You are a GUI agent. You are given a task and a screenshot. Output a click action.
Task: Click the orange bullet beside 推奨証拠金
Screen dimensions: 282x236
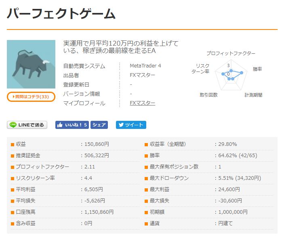click(13, 156)
